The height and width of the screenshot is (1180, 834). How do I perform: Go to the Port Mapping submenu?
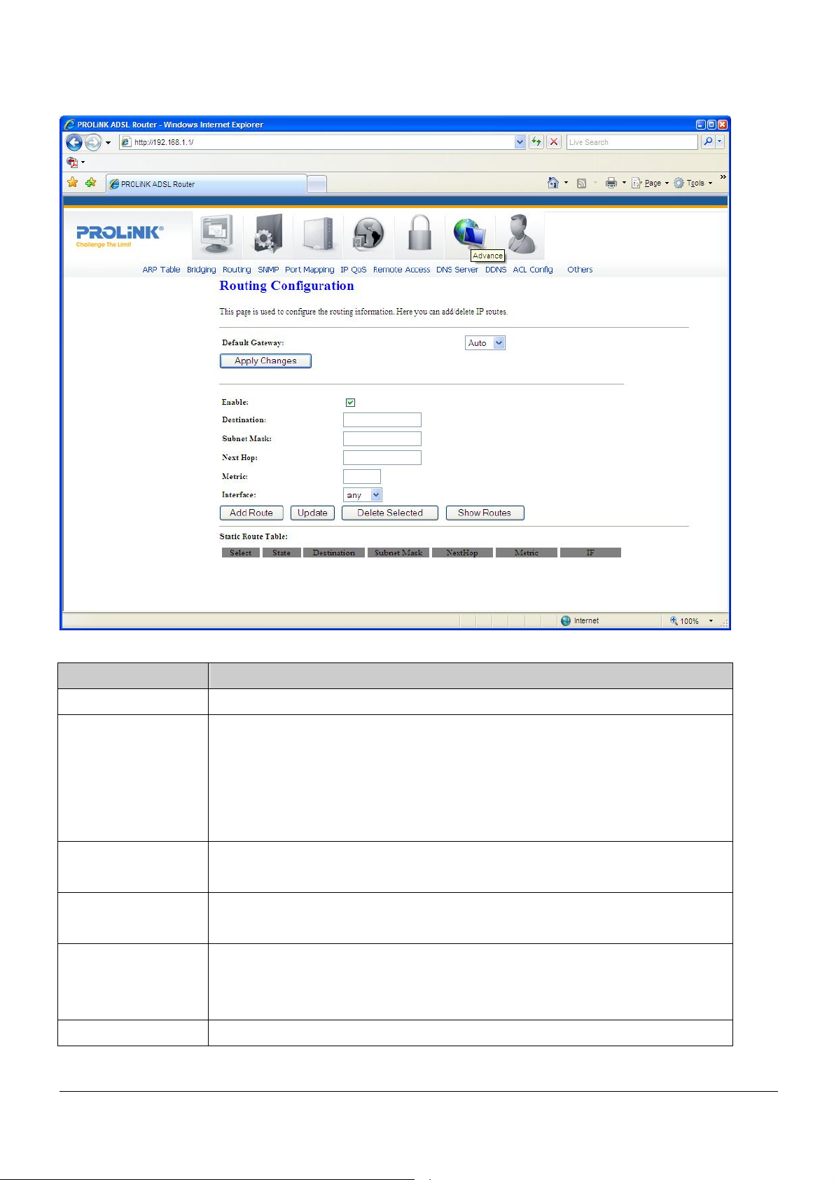309,270
